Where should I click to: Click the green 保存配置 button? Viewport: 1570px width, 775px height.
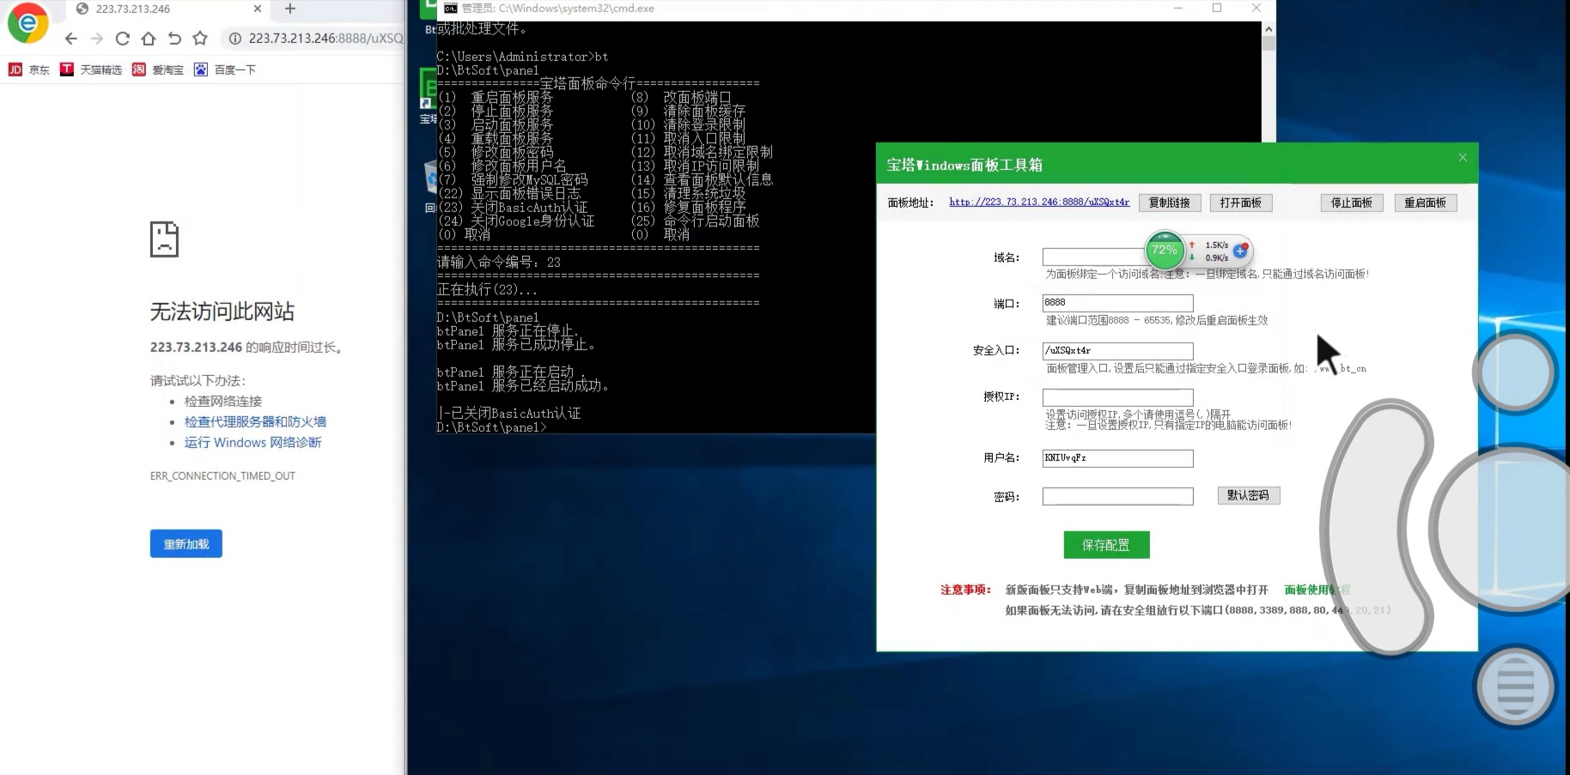[x=1106, y=545]
